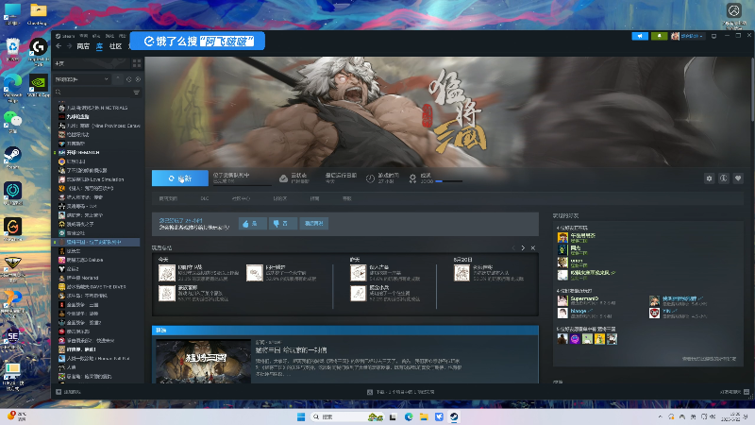This screenshot has height=425, width=755.
Task: Click achievement thumbnail under 5月20日
Action: [x=461, y=273]
